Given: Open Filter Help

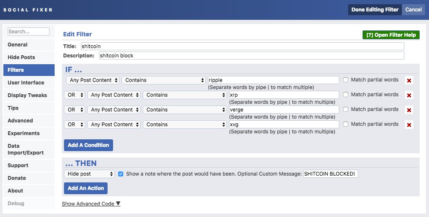Looking at the screenshot, I should tap(391, 35).
